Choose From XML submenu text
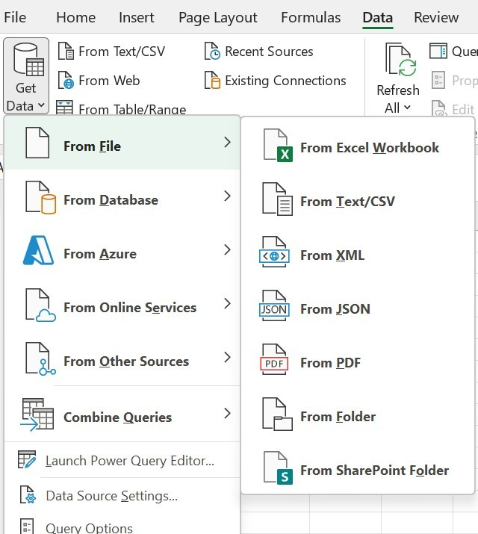The image size is (478, 534). point(332,255)
